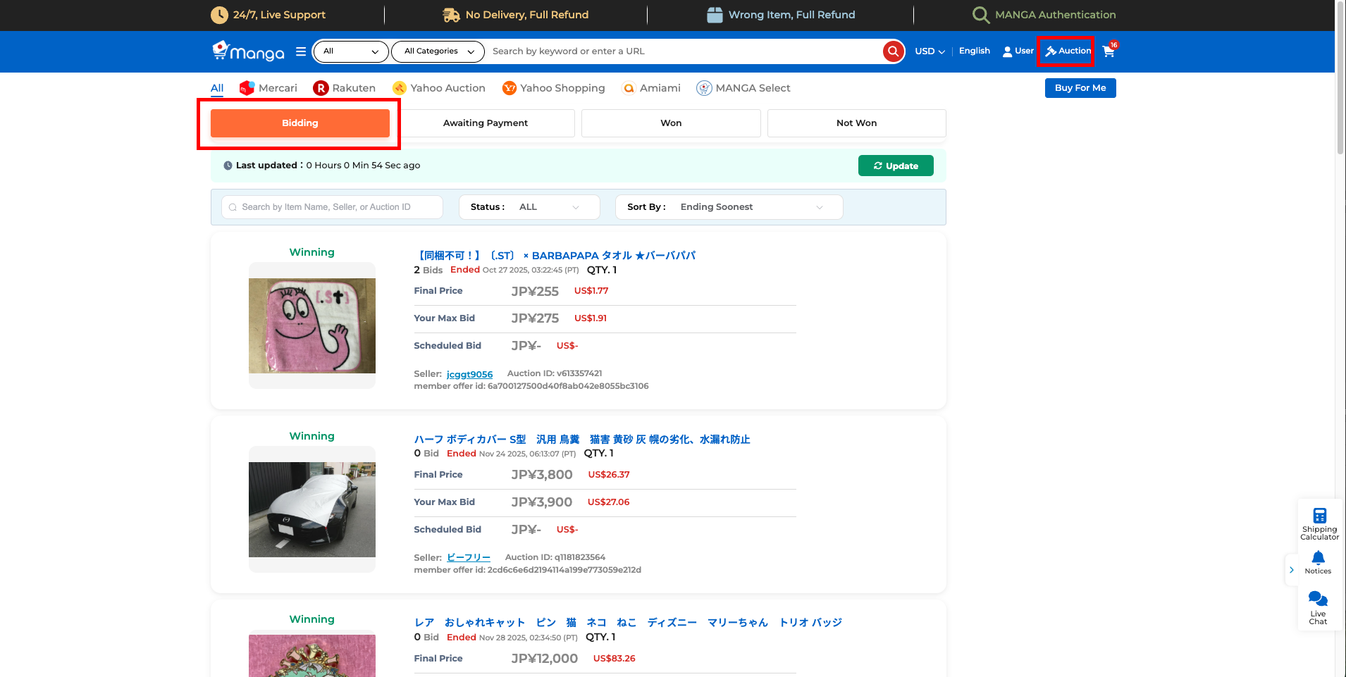Click the Buy For Me button
This screenshot has height=677, width=1346.
[1080, 88]
